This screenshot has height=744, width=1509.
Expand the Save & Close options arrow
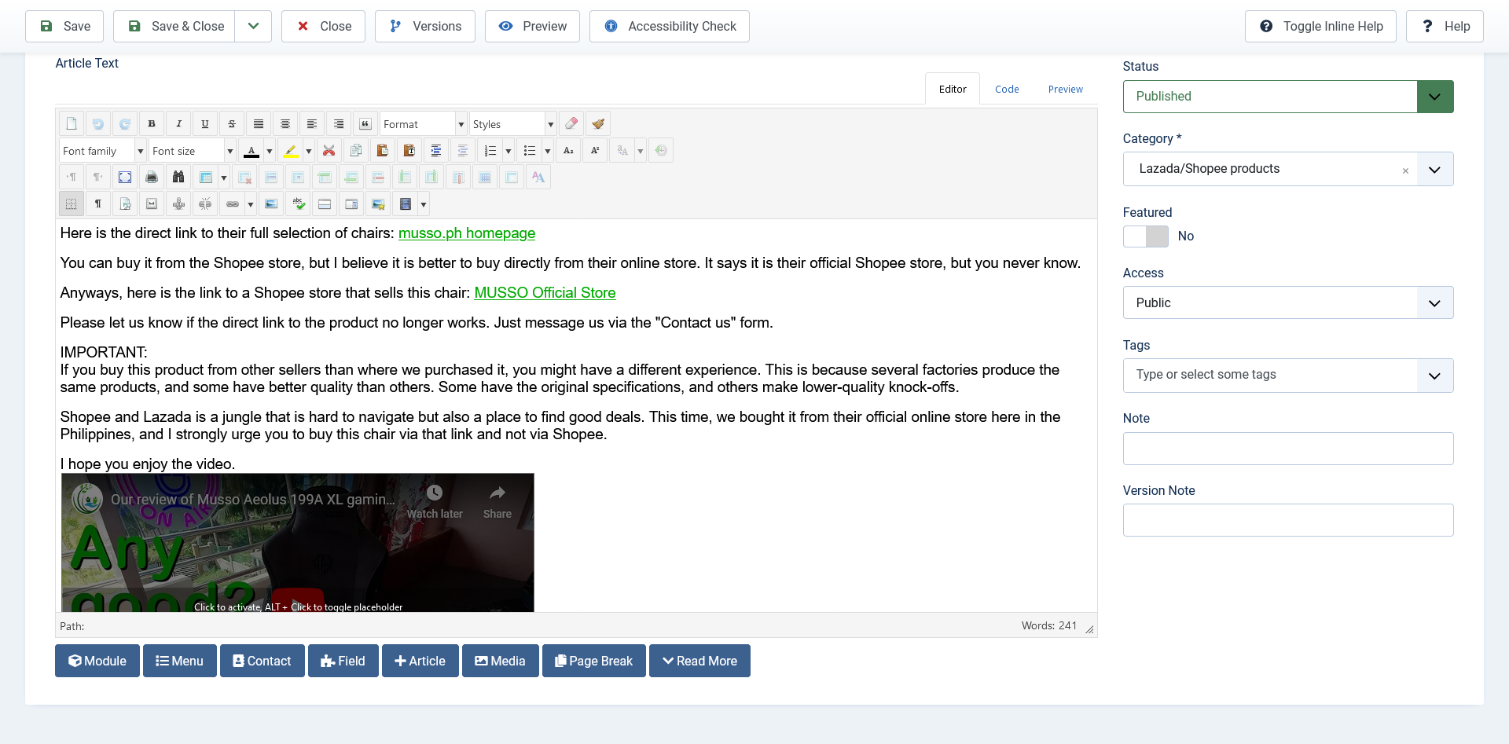coord(253,26)
